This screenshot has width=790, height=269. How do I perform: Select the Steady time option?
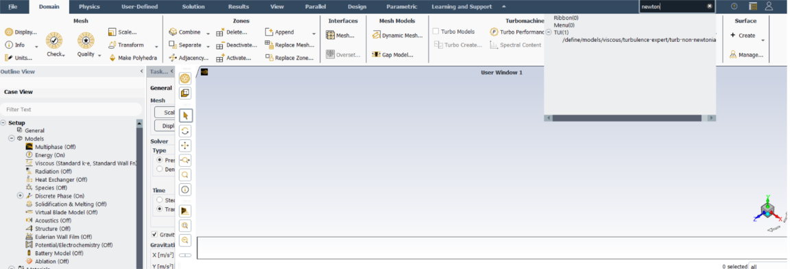click(160, 200)
